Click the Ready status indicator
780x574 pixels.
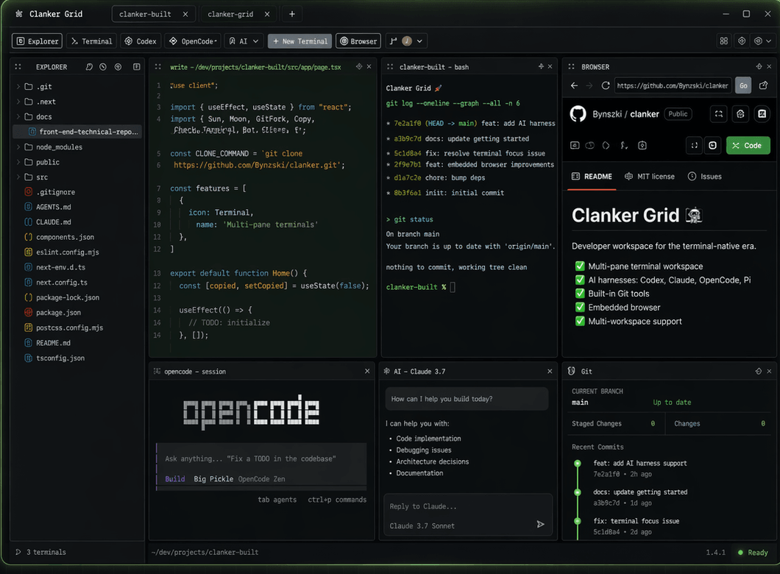(752, 553)
